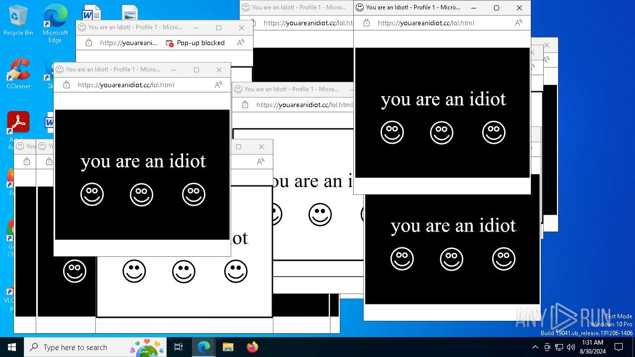Open Task View on the taskbar
The height and width of the screenshot is (357, 635).
(179, 347)
